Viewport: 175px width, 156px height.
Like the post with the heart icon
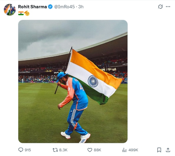[90, 150]
